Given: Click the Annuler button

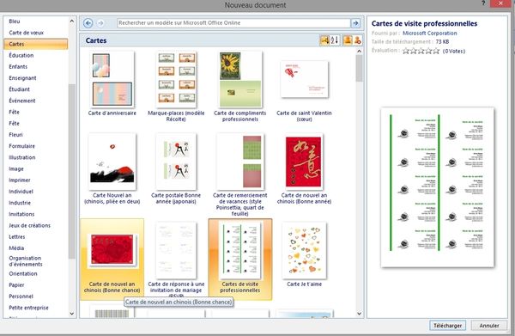Looking at the screenshot, I should [489, 326].
